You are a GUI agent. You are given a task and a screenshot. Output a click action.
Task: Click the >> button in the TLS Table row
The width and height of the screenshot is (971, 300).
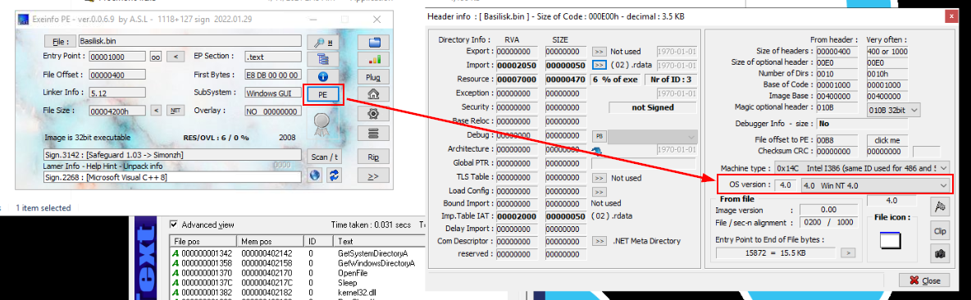coord(599,178)
